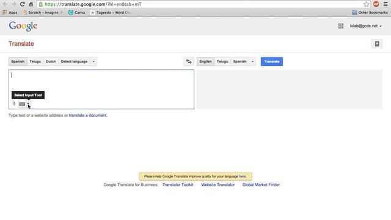This screenshot has height=220, width=391.
Task: Toggle the virtual keyboard icon
Action: (22, 104)
